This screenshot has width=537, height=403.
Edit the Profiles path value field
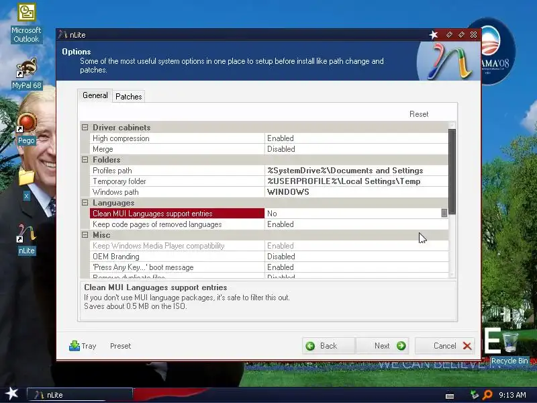[x=356, y=171]
